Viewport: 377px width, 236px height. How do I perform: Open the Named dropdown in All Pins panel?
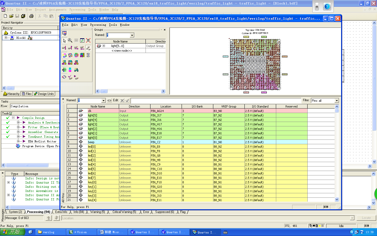click(x=103, y=100)
